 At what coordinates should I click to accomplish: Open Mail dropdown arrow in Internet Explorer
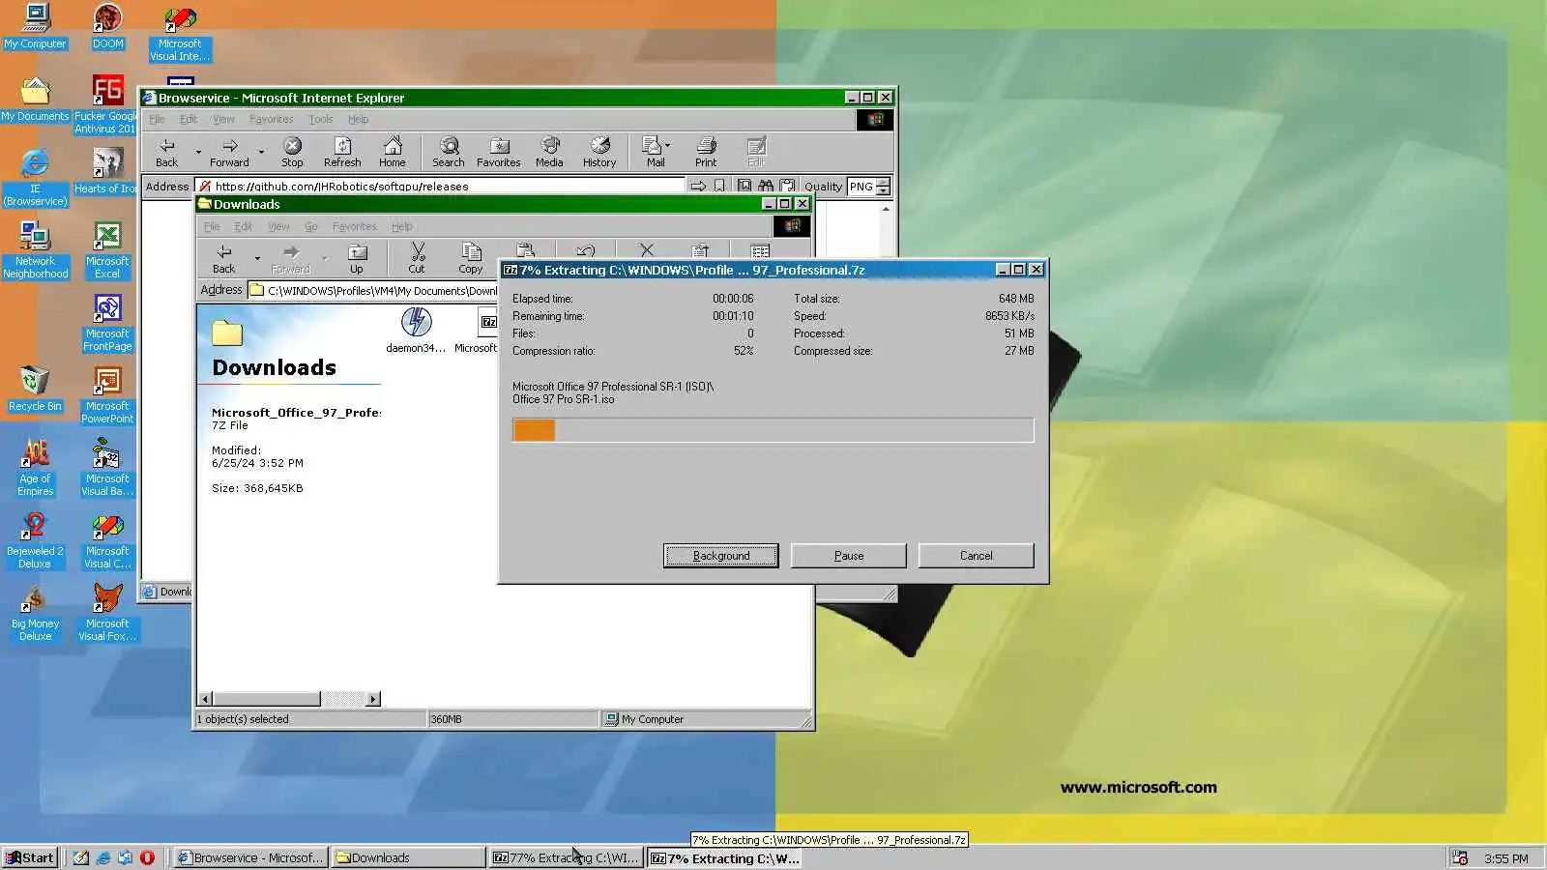click(x=667, y=146)
